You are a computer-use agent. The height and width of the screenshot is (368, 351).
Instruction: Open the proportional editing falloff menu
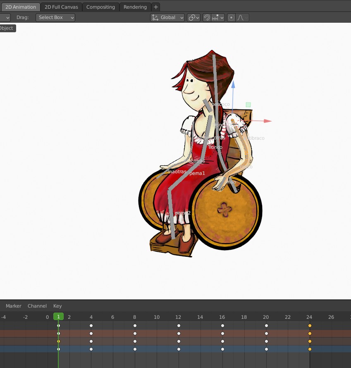point(242,18)
